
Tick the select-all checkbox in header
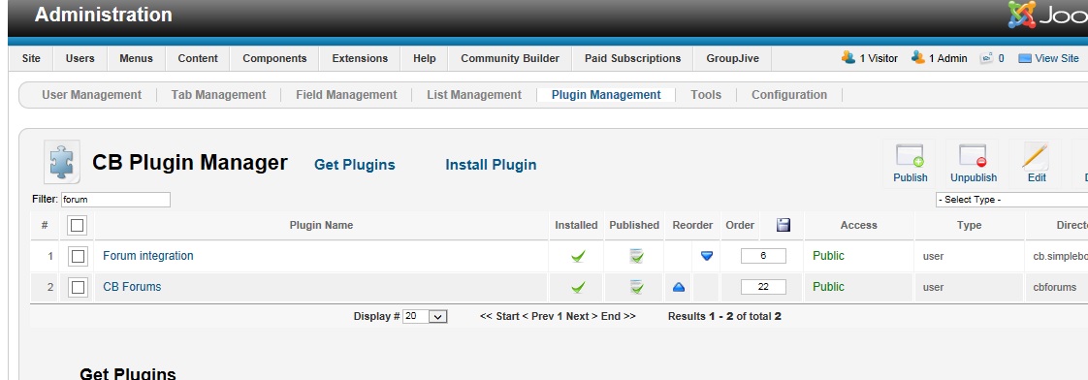point(77,225)
